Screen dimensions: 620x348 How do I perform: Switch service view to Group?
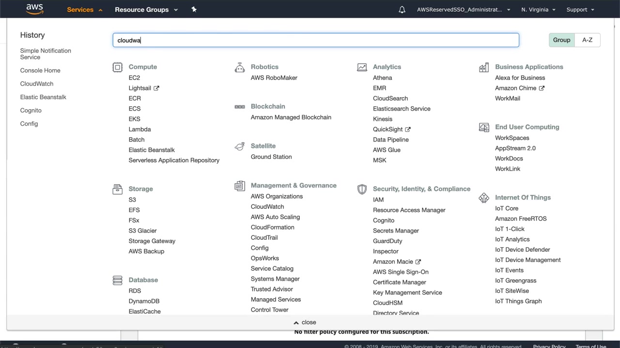pos(561,40)
